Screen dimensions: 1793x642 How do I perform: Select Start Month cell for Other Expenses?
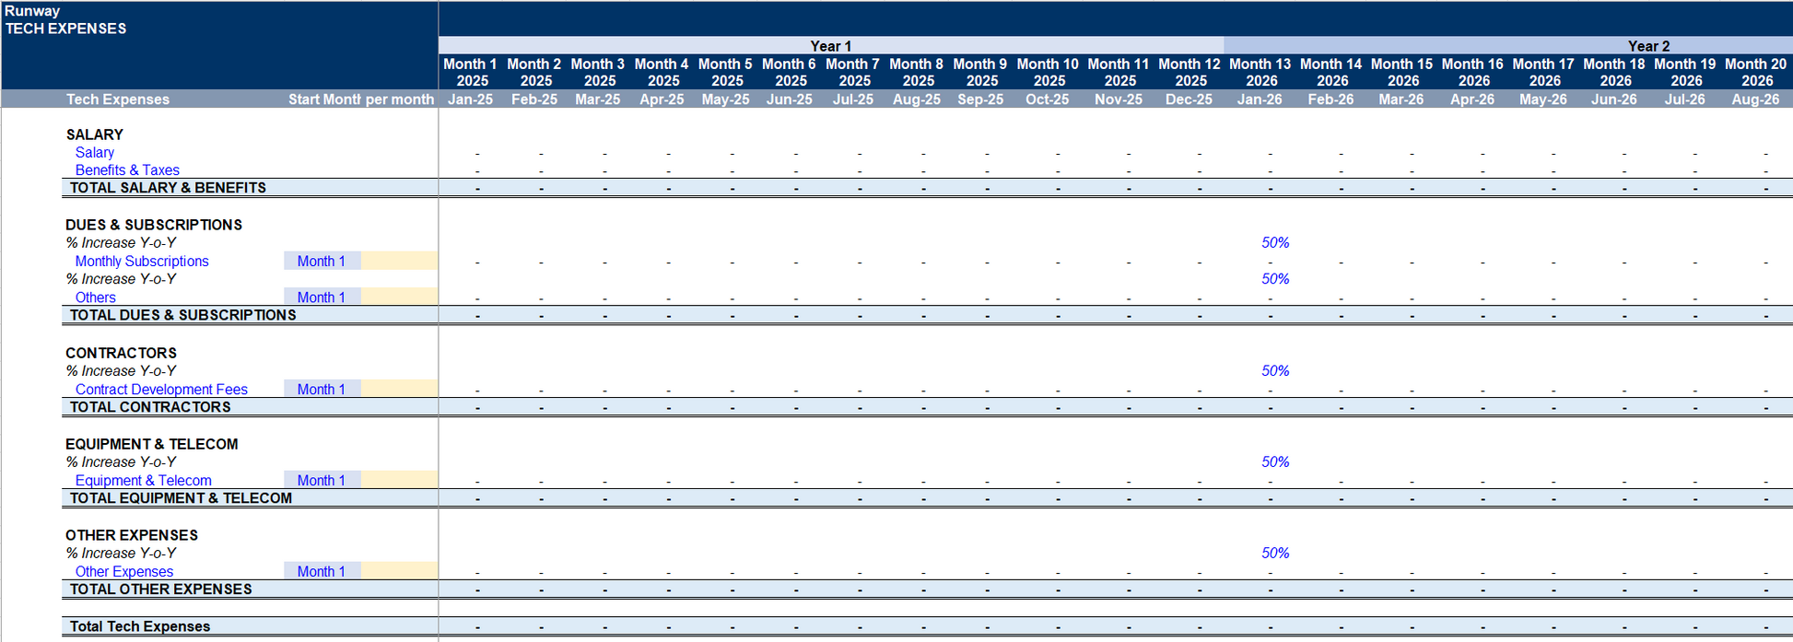coord(322,572)
